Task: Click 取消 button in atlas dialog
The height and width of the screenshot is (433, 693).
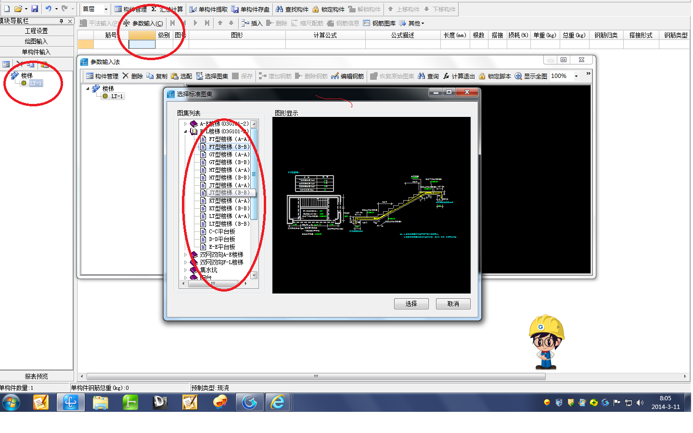Action: click(x=453, y=304)
